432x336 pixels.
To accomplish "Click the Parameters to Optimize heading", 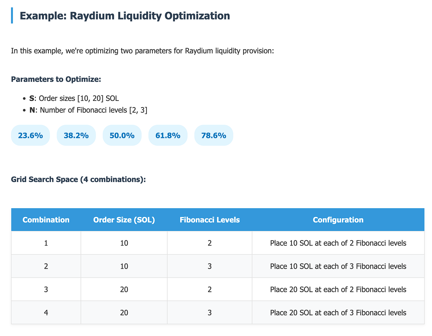I will coord(56,79).
